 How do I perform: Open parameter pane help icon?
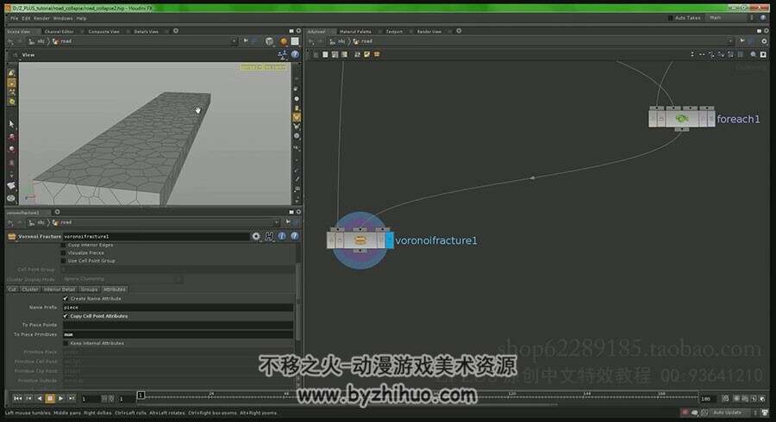[295, 236]
